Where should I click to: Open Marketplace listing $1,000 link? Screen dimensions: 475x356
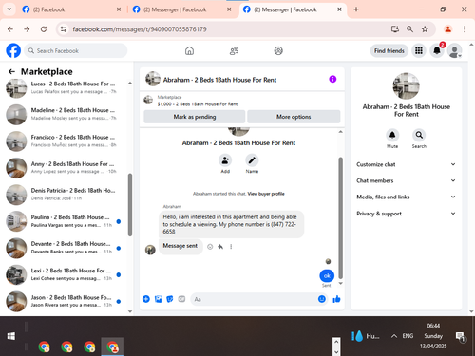(x=198, y=103)
